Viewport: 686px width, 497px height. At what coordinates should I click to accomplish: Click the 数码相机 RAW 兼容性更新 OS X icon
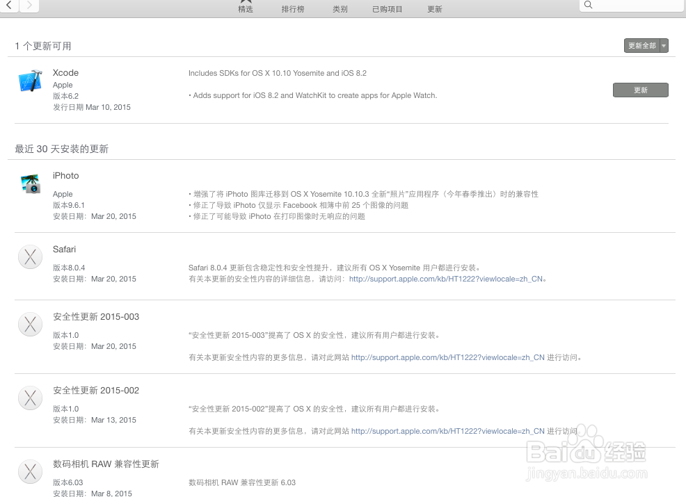(30, 472)
